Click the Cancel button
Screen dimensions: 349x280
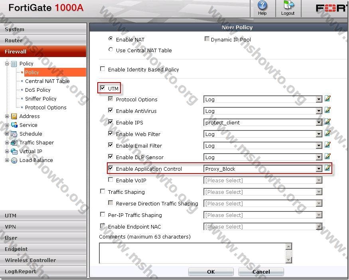(x=261, y=272)
